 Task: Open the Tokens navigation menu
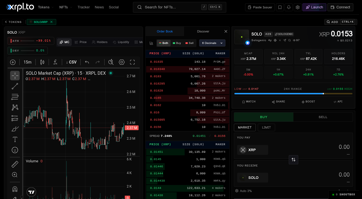pyautogui.click(x=46, y=7)
